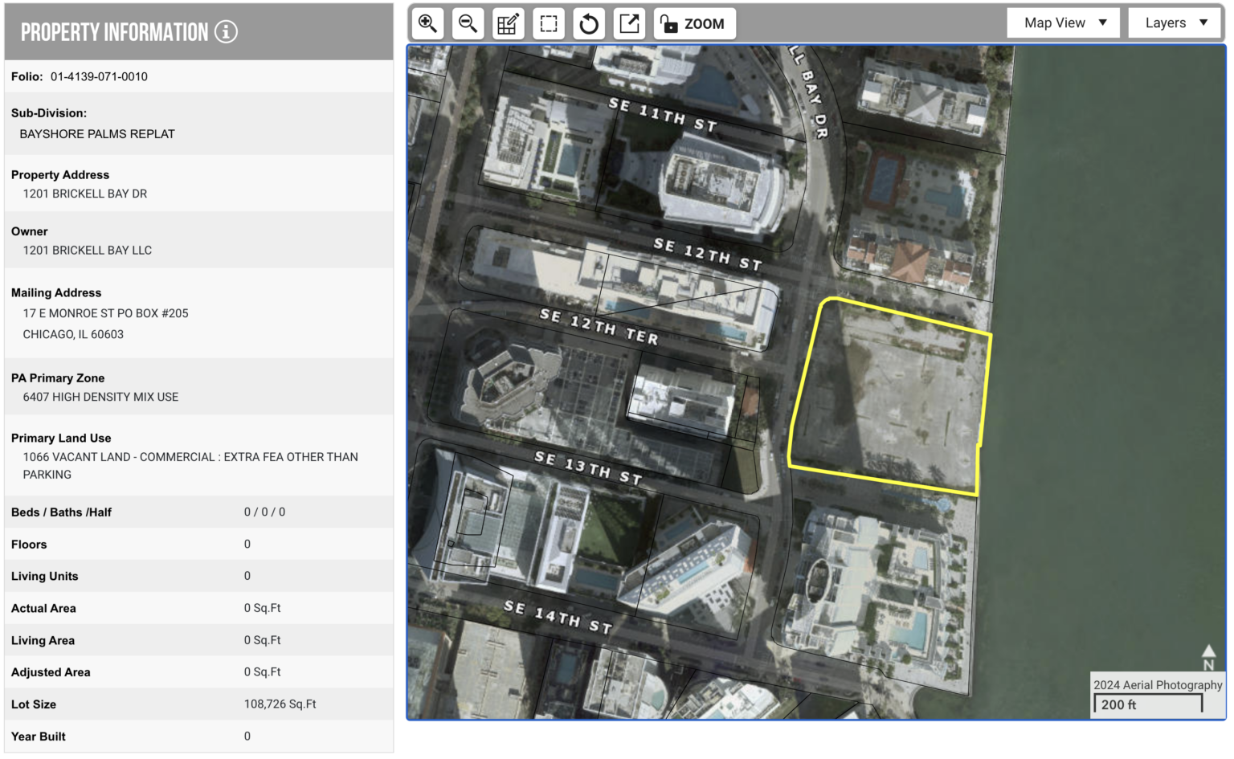1234x759 pixels.
Task: Open the grid edit measure tool
Action: click(x=508, y=24)
